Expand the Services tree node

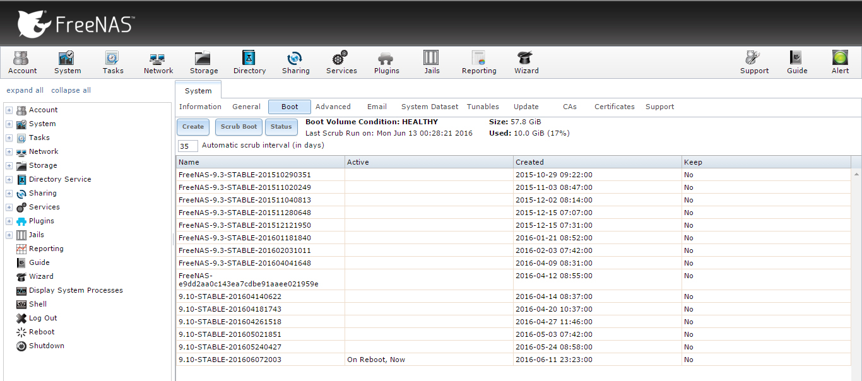[x=9, y=207]
